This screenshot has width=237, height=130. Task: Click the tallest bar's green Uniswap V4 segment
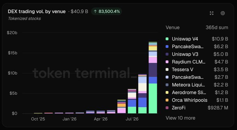tap(153, 98)
